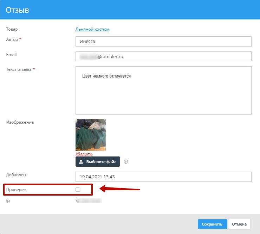
Task: Click the Товар label
Action: click(x=12, y=29)
